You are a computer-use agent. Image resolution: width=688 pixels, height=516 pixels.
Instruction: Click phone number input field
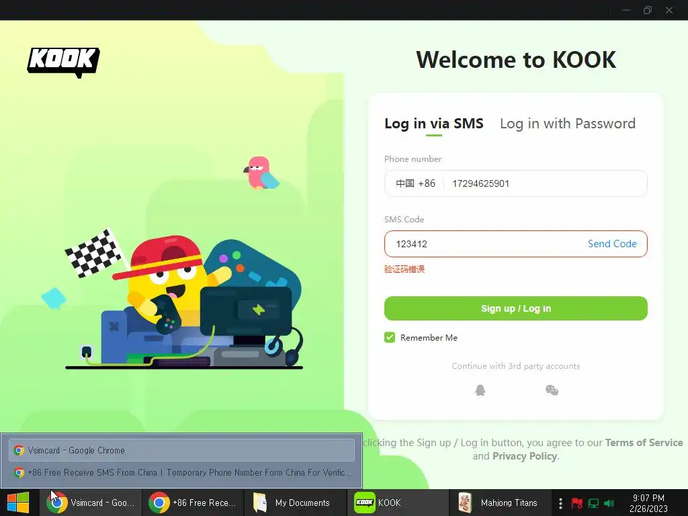click(545, 183)
